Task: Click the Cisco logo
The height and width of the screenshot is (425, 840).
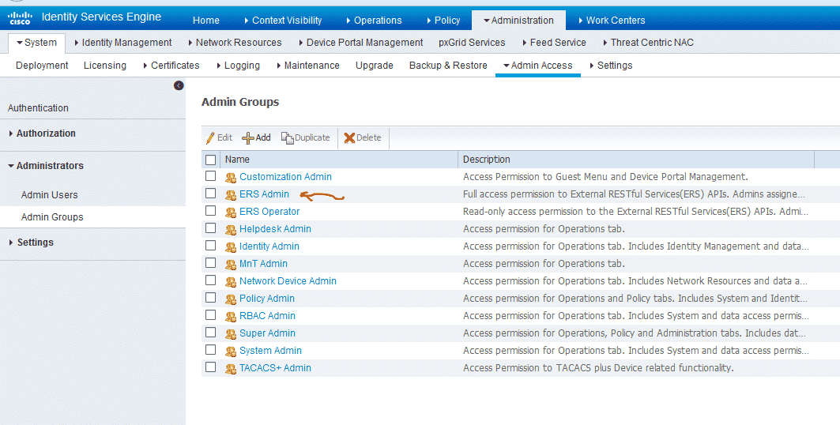Action: pos(20,17)
